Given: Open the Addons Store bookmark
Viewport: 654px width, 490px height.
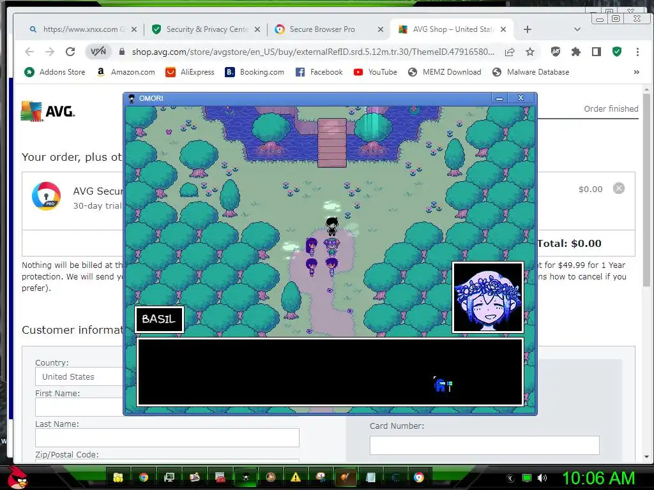Looking at the screenshot, I should 55,72.
